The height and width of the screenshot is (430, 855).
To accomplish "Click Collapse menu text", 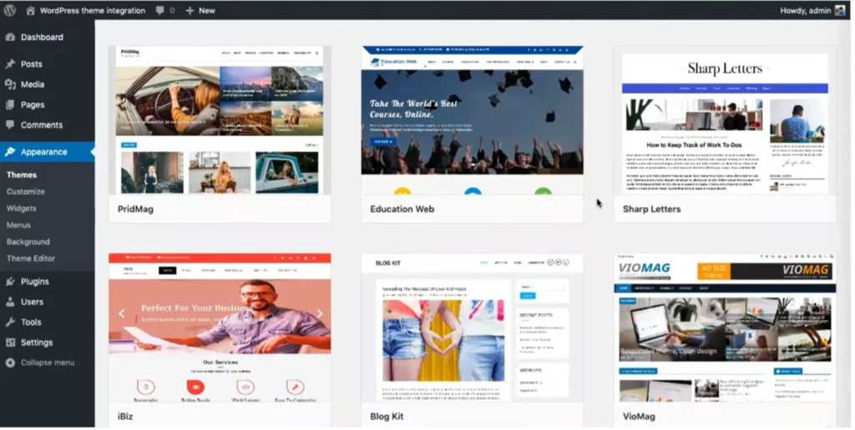I will [48, 362].
